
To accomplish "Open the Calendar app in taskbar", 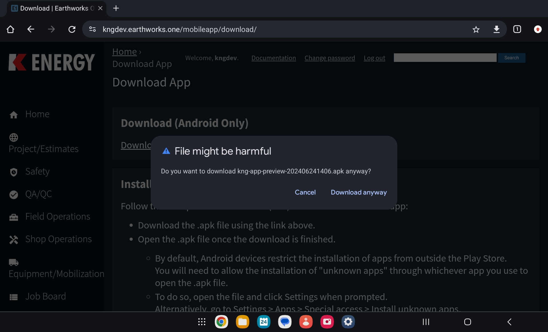I will pos(263,322).
